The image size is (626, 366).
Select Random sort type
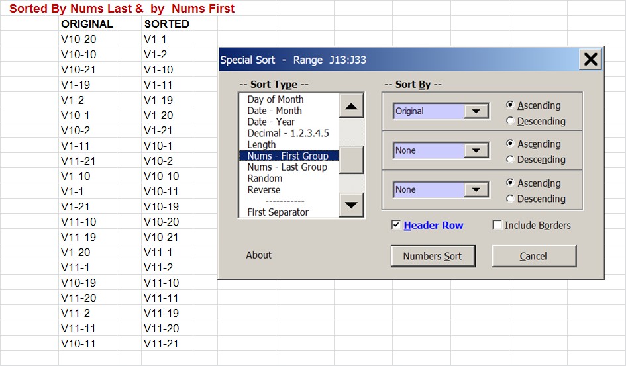[x=265, y=178]
